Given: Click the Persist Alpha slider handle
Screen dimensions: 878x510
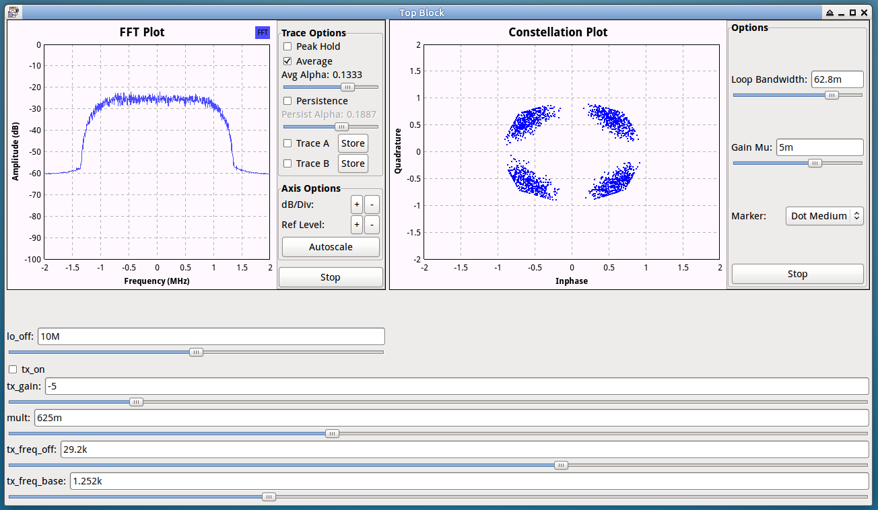Looking at the screenshot, I should pos(342,126).
